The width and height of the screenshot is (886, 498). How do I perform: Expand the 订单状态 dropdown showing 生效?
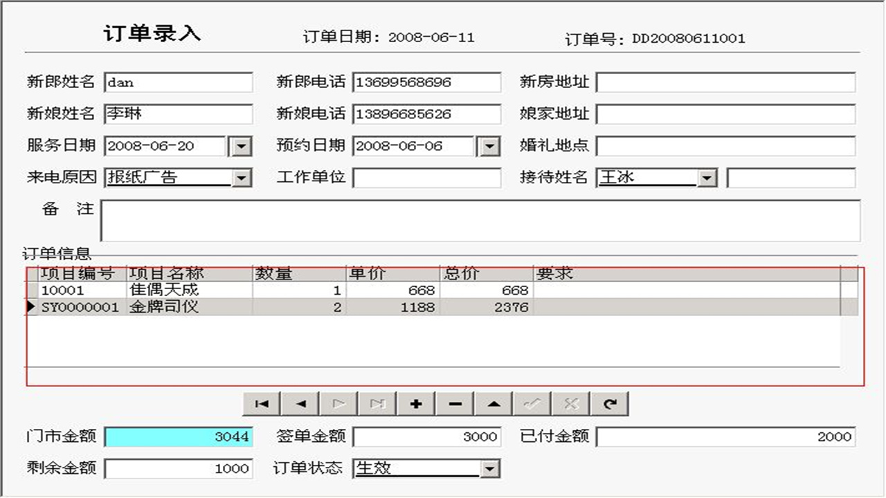(490, 468)
